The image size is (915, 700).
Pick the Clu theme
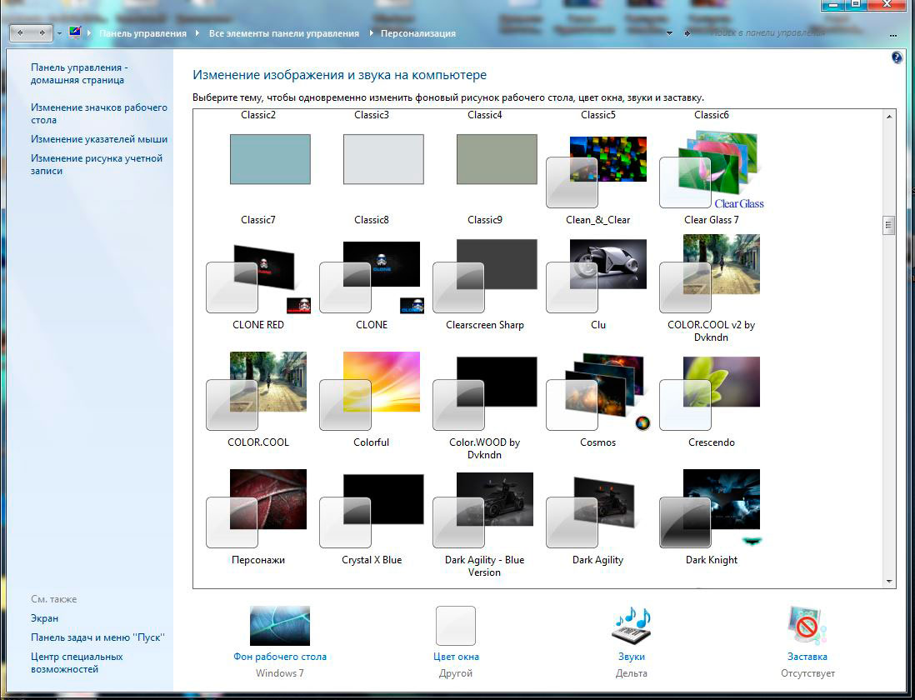pyautogui.click(x=597, y=276)
